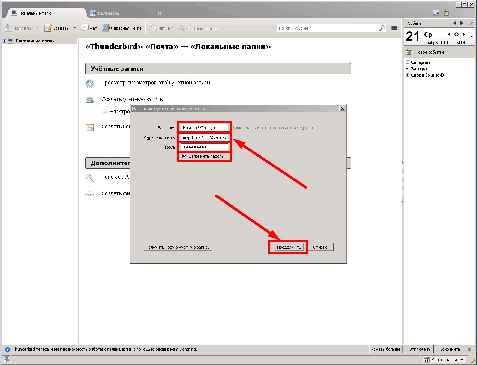477x365 pixels.
Task: Dismiss the Lightning notification bar
Action: pos(469,349)
